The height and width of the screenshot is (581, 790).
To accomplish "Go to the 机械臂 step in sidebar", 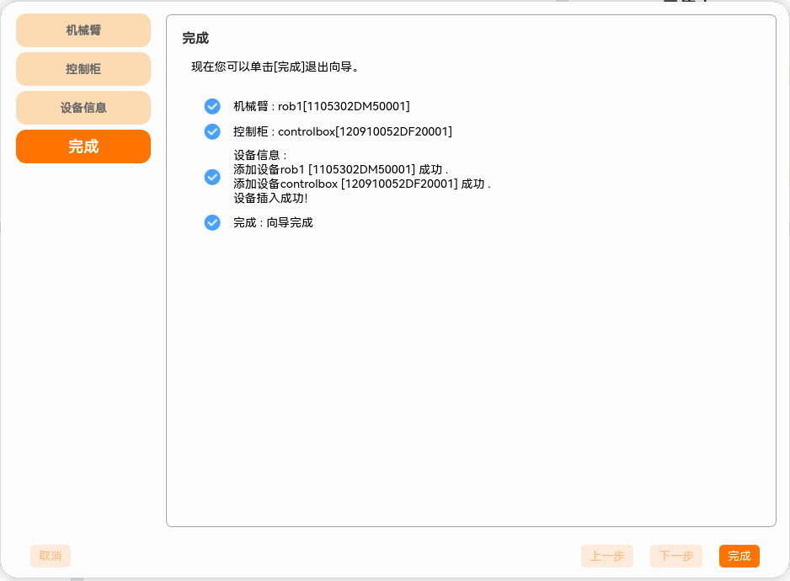I will coord(83,30).
